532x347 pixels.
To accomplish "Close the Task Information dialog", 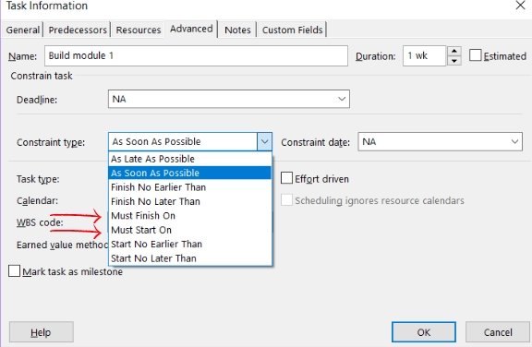I will coord(520,6).
